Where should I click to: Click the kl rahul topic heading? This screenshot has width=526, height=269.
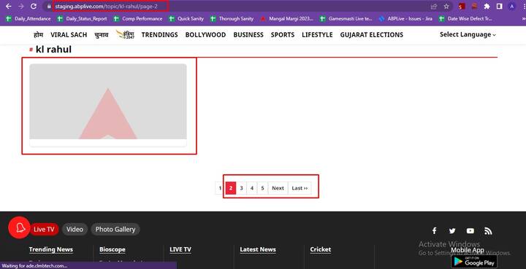tap(53, 49)
